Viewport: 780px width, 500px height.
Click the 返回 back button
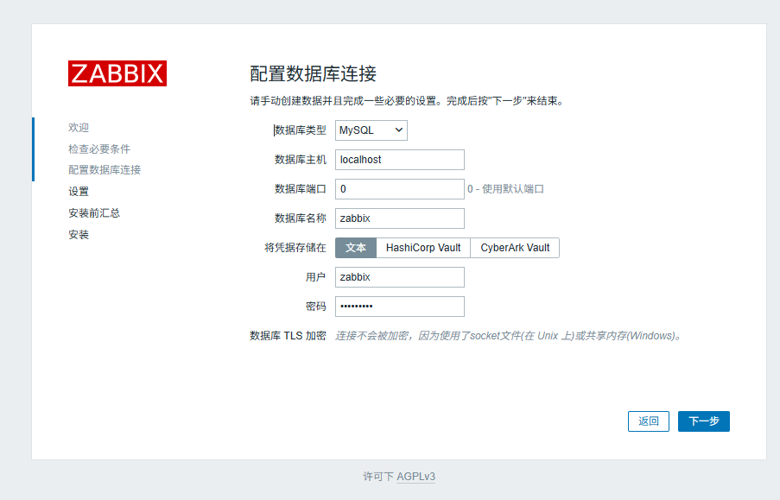(x=648, y=421)
